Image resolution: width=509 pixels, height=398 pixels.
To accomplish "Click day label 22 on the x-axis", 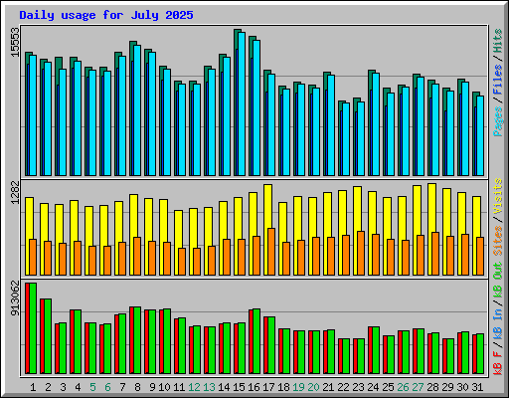I will [343, 387].
